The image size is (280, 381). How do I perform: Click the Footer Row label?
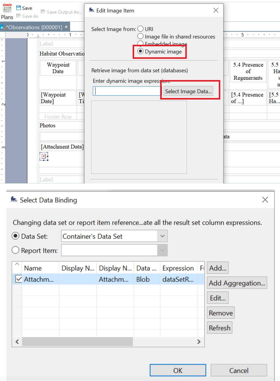[58, 117]
